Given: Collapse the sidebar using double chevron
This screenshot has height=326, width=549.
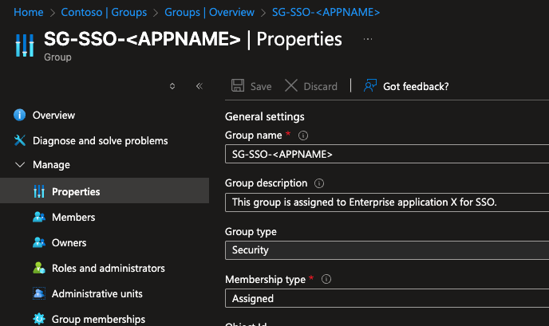Looking at the screenshot, I should [199, 86].
